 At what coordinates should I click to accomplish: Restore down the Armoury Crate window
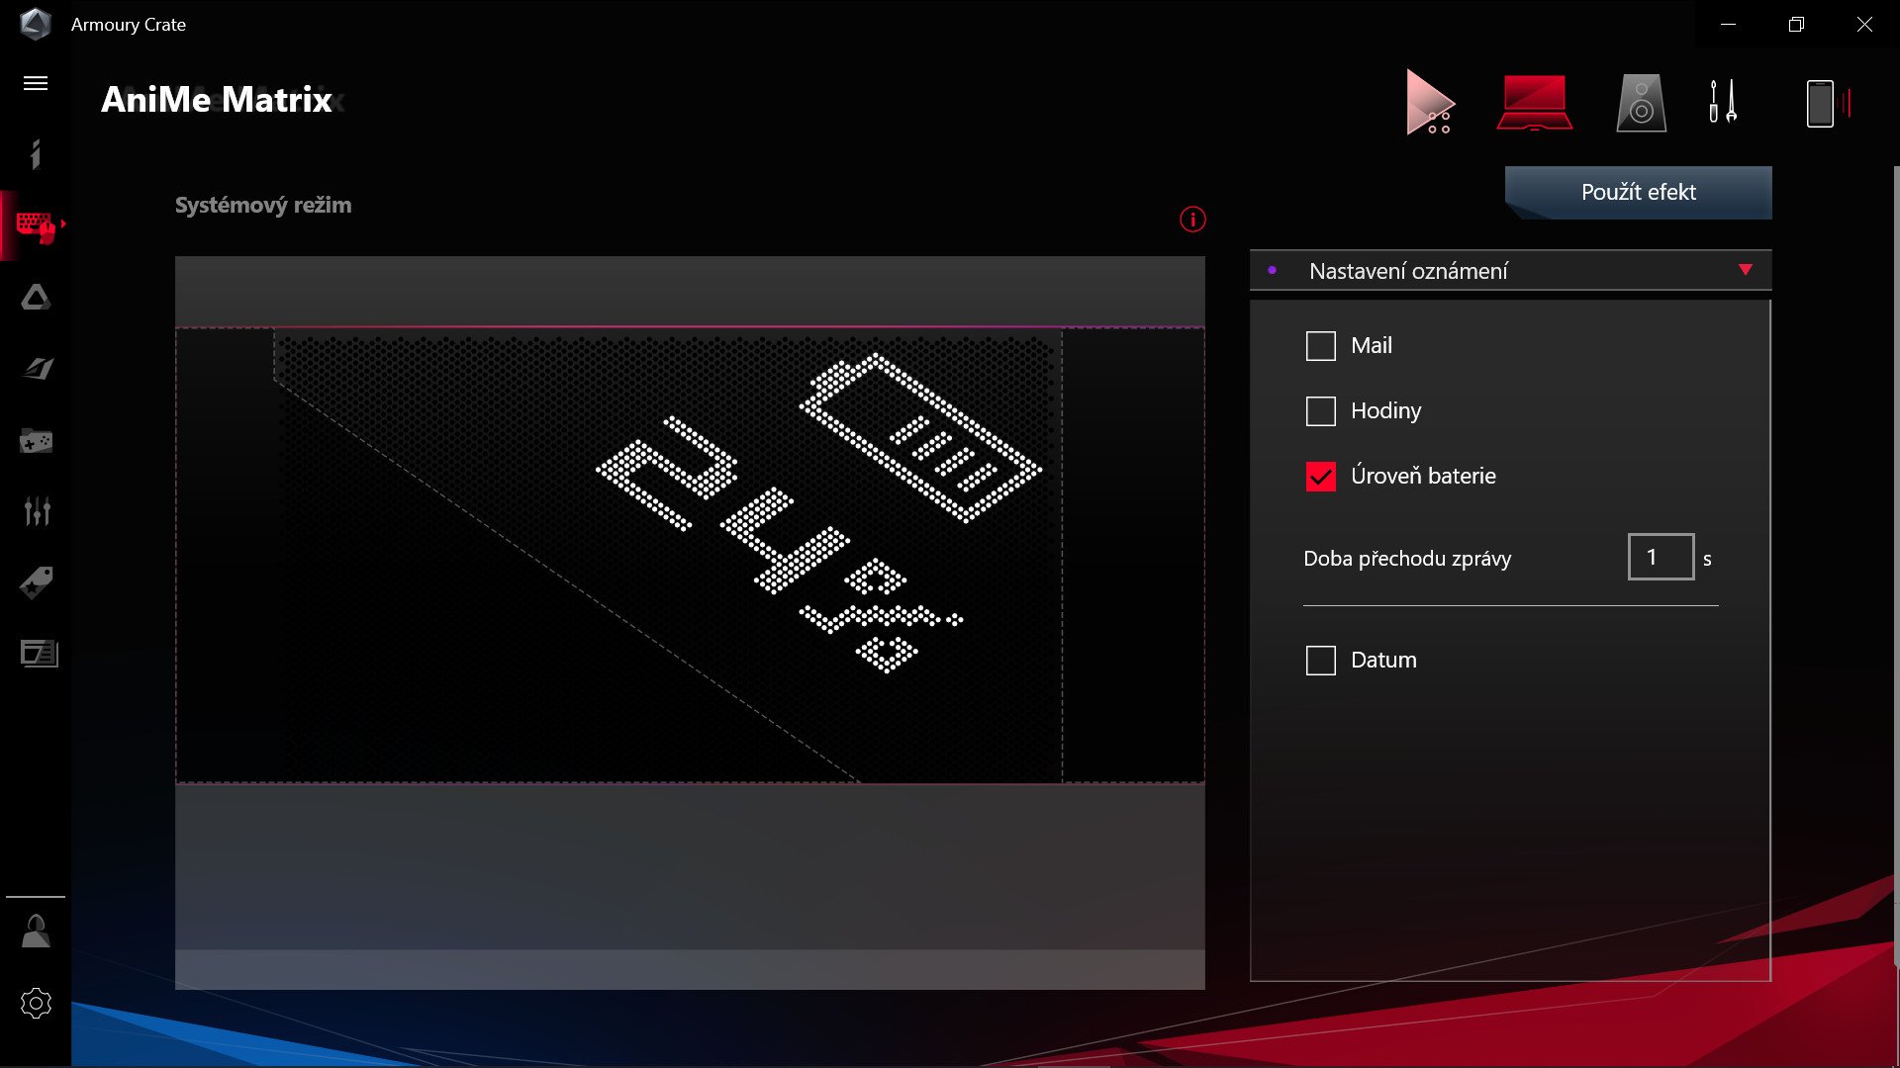[1796, 25]
